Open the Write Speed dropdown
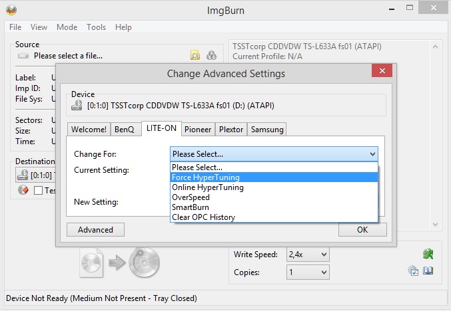 point(308,255)
